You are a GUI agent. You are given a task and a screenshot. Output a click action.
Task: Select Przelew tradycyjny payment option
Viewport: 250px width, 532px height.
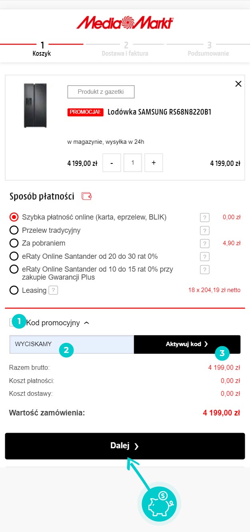coord(14,230)
